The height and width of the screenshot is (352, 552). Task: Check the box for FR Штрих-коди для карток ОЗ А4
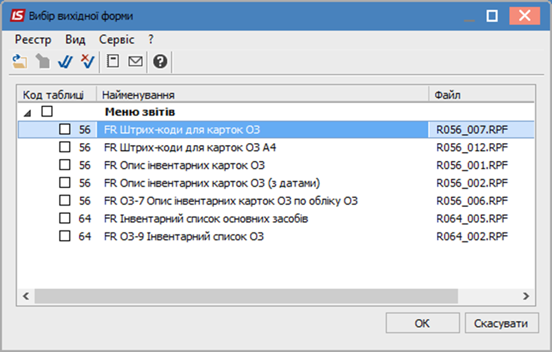(65, 147)
